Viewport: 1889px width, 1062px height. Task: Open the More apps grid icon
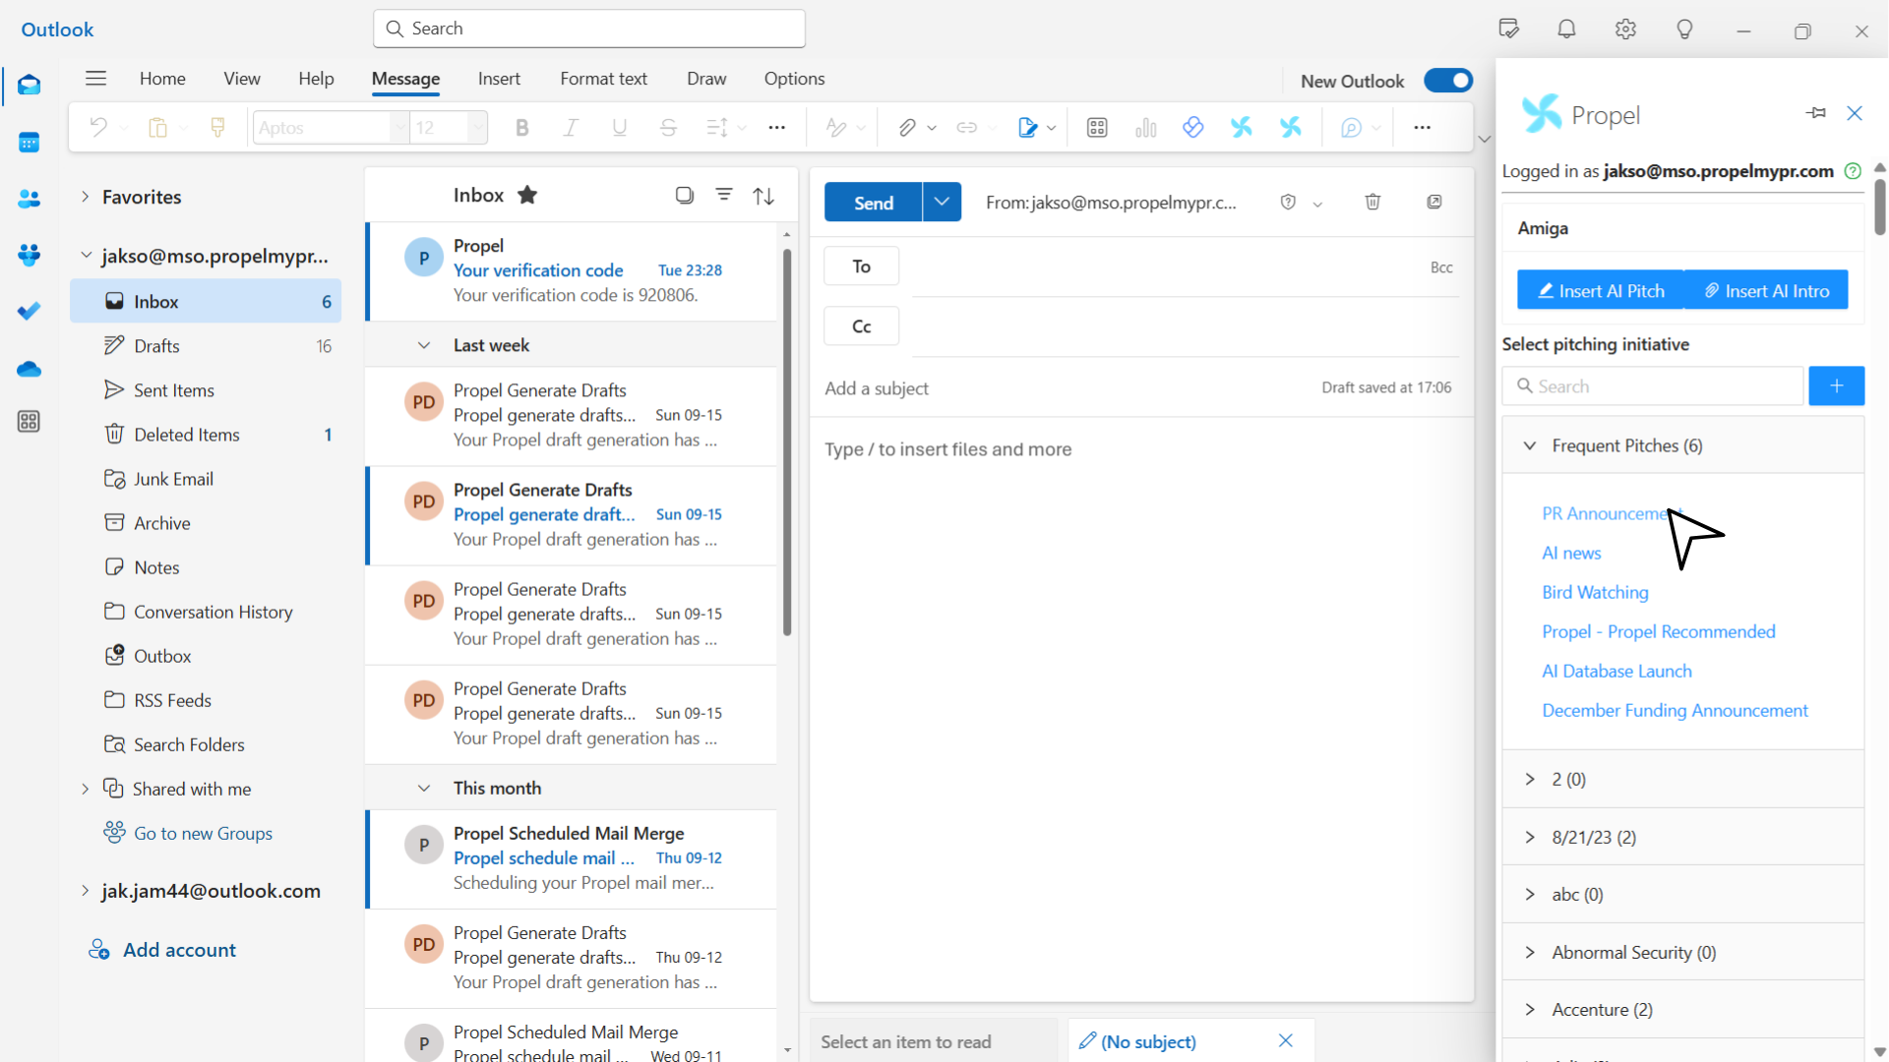pyautogui.click(x=29, y=422)
